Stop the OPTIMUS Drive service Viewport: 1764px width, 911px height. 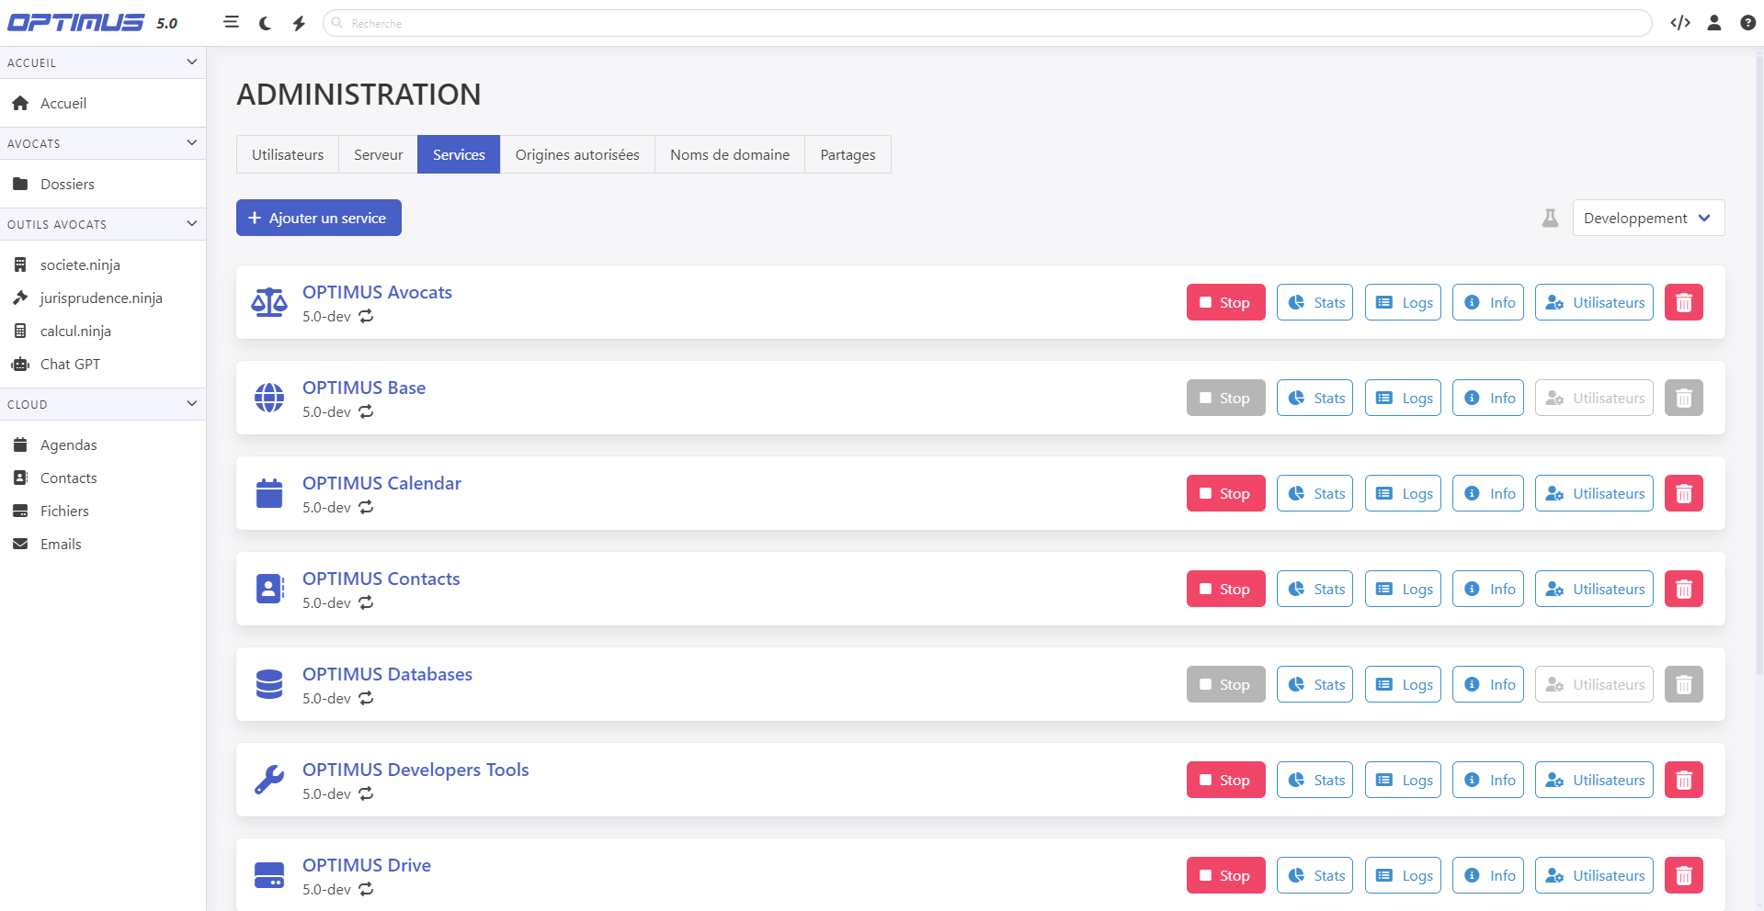click(x=1225, y=875)
